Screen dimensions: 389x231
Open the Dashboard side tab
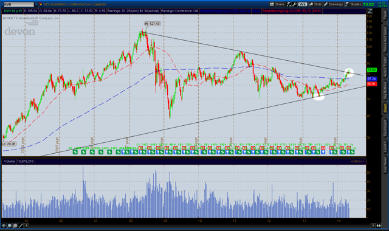tap(385, 128)
